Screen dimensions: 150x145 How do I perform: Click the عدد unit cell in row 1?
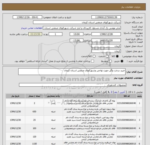click(53, 103)
